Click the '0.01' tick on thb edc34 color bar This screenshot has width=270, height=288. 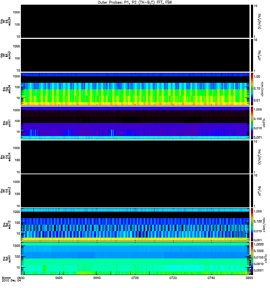257,100
